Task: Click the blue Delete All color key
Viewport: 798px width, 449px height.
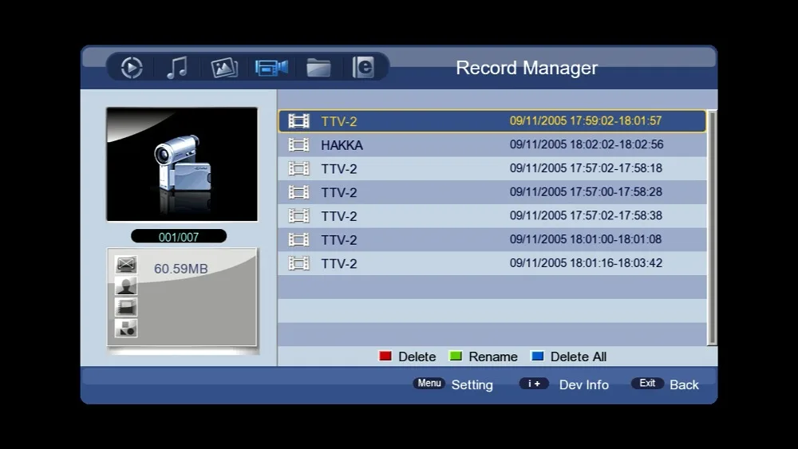Action: pos(537,356)
